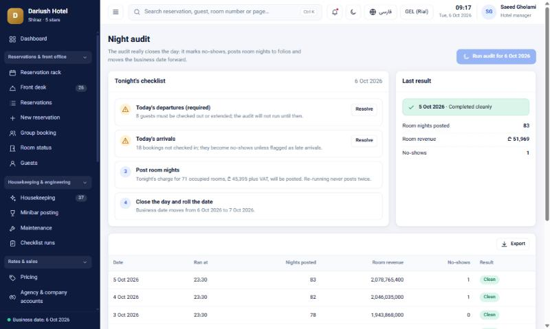Click the Front desk bell icon
Screen dimensions: 550x329
(12, 88)
